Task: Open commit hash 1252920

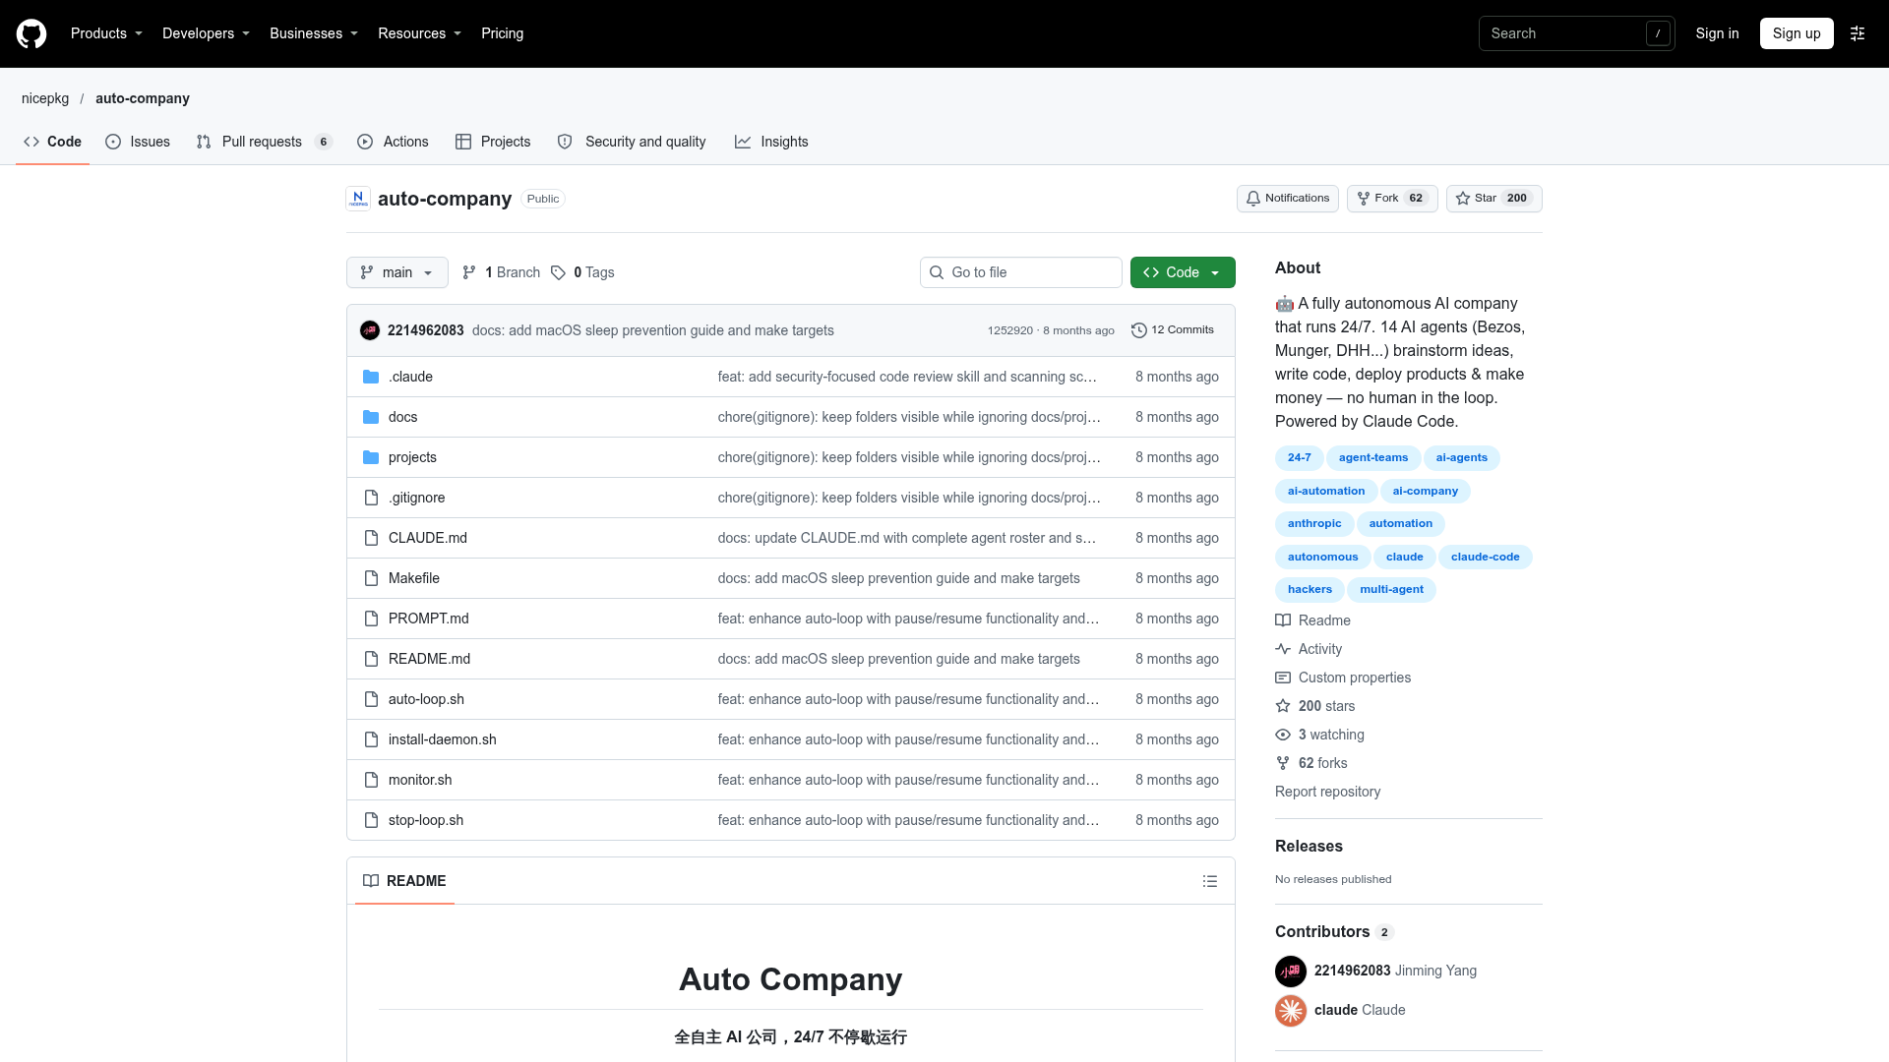Action: (x=1009, y=330)
